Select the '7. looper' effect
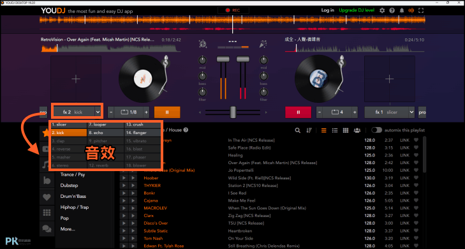Viewport: 465px width, 249px height. tap(106, 124)
